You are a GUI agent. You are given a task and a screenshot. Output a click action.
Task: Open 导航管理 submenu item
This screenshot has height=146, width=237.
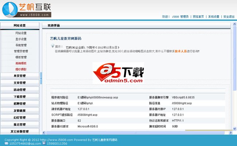coord(21,45)
